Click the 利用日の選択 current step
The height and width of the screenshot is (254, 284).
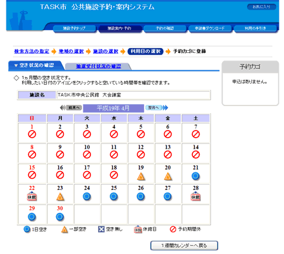(146, 51)
